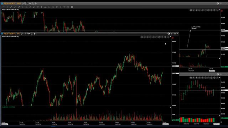Click the symbol name in the H1 title bar
Screen dimensions: 228x128
[10, 34]
